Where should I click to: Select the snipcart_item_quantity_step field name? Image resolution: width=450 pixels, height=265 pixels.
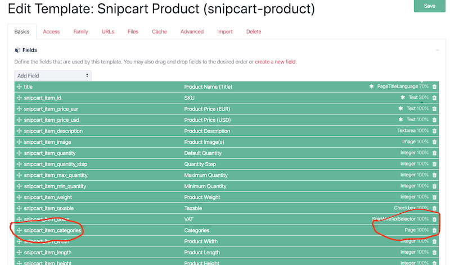pyautogui.click(x=55, y=164)
